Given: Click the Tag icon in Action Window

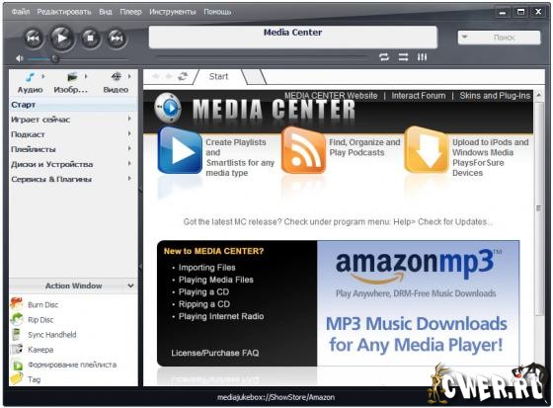Looking at the screenshot, I should tap(16, 379).
